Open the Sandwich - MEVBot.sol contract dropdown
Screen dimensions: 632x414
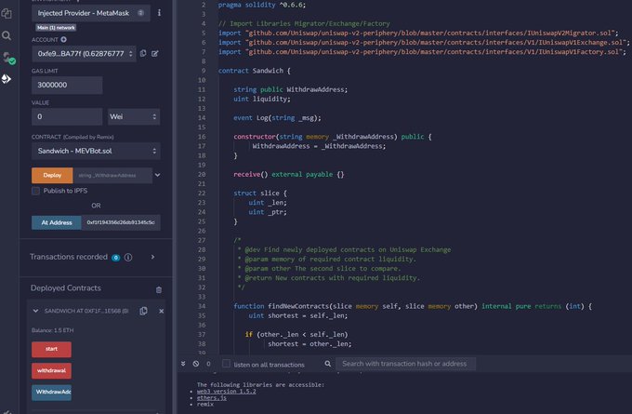coord(96,151)
